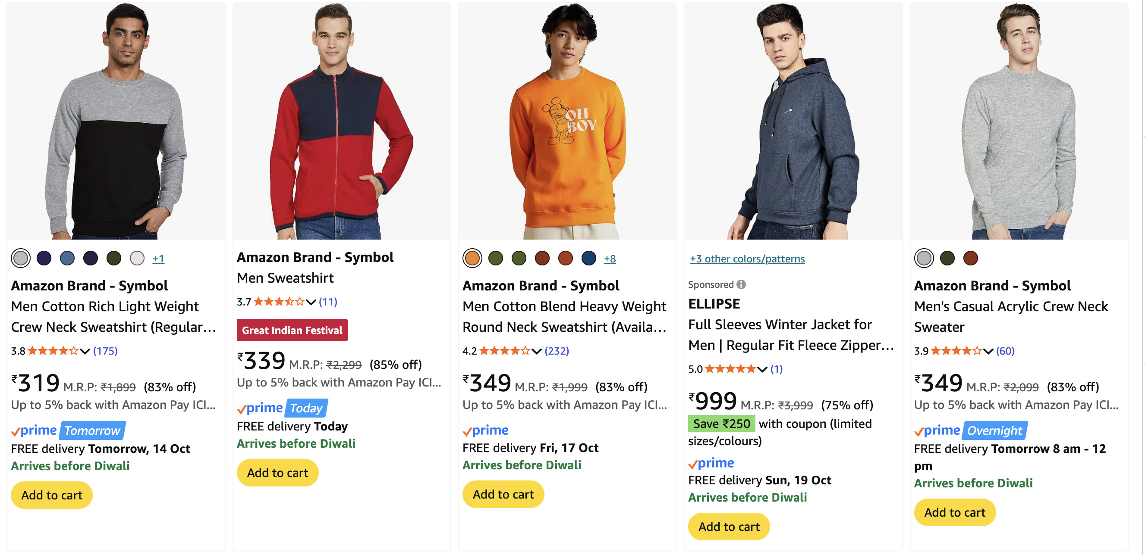Add ₹339 Men Sweatshirt to cart
1145x555 pixels.
pos(277,473)
